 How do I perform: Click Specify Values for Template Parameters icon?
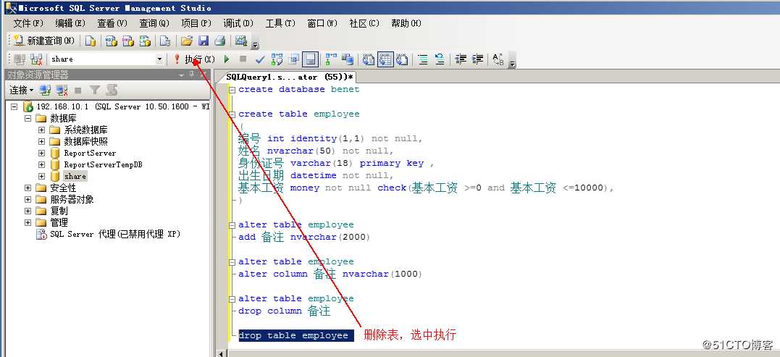[498, 59]
